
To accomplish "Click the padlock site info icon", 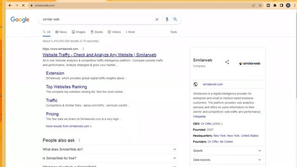I will click(x=32, y=6).
